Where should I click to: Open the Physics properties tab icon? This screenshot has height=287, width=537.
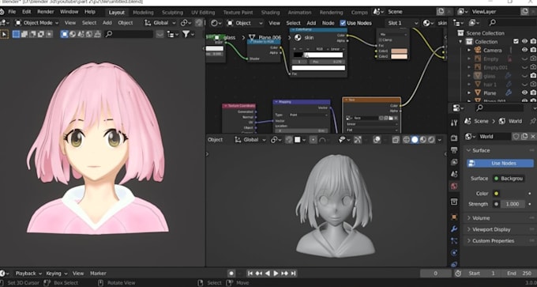coord(454,253)
